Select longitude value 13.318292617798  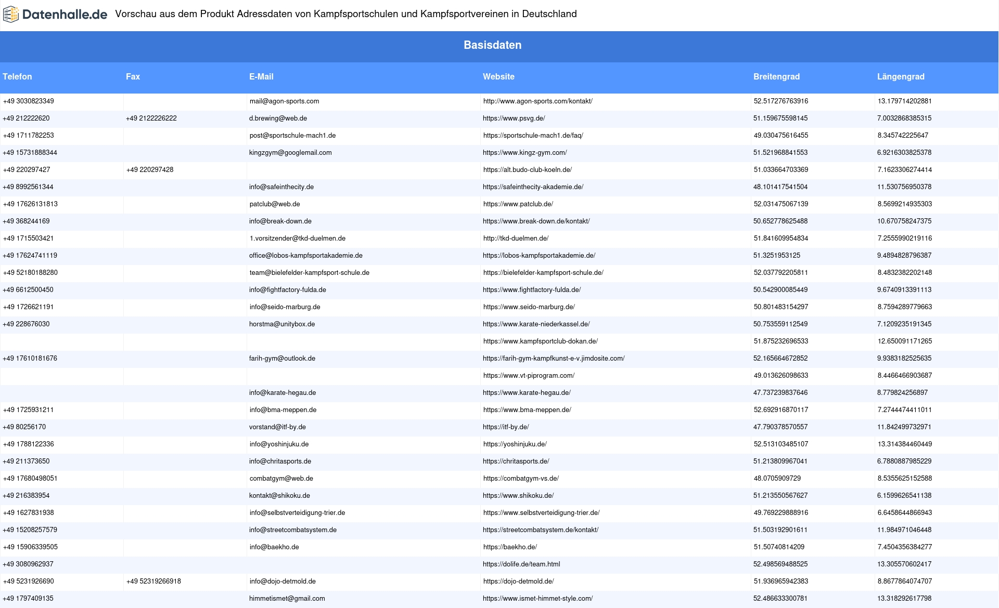pos(904,599)
